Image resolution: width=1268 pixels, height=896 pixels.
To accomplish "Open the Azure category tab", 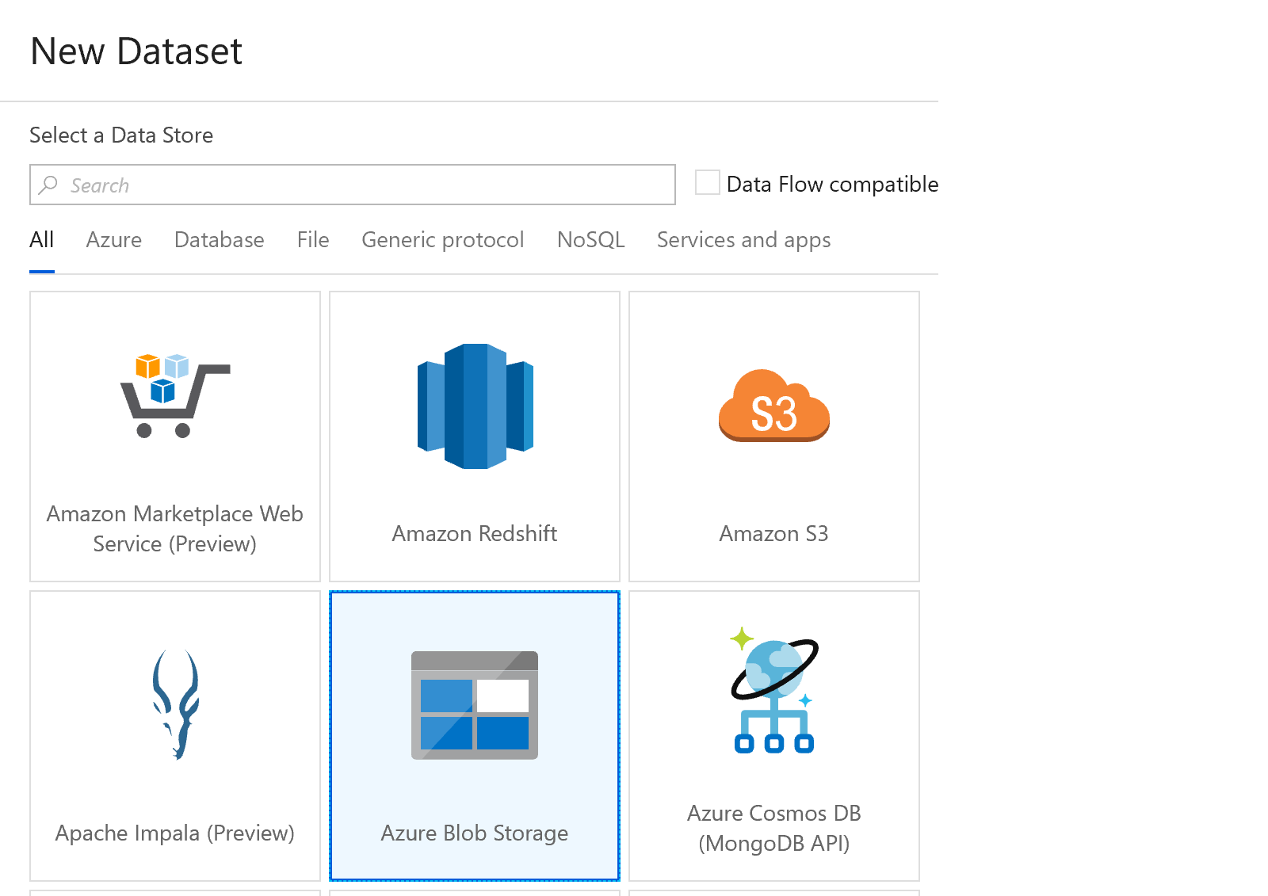I will coord(114,240).
